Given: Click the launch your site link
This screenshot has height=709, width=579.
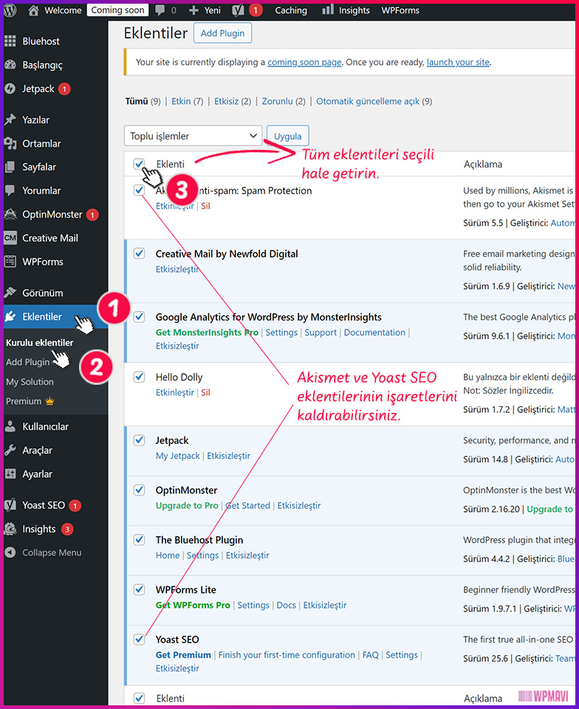Looking at the screenshot, I should click(458, 62).
